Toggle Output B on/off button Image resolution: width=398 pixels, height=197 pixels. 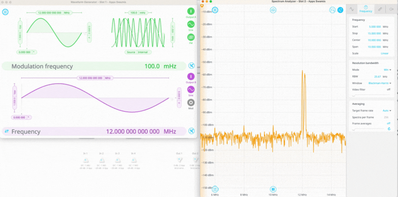pyautogui.click(x=191, y=77)
